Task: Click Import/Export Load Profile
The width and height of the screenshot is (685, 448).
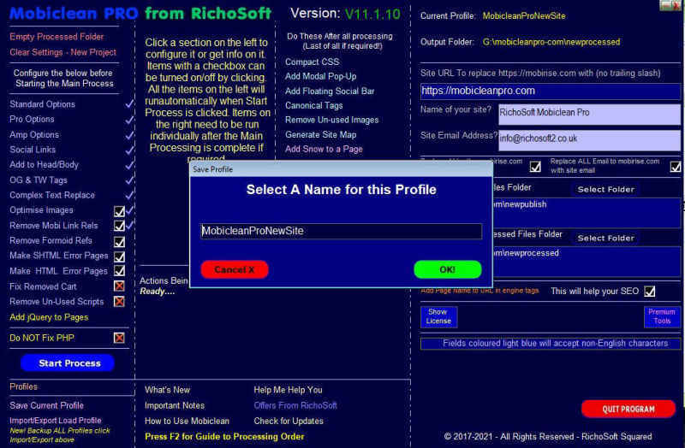Action: [56, 421]
